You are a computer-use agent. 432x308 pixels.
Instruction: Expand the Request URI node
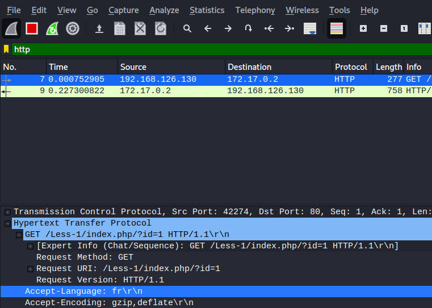pos(30,269)
